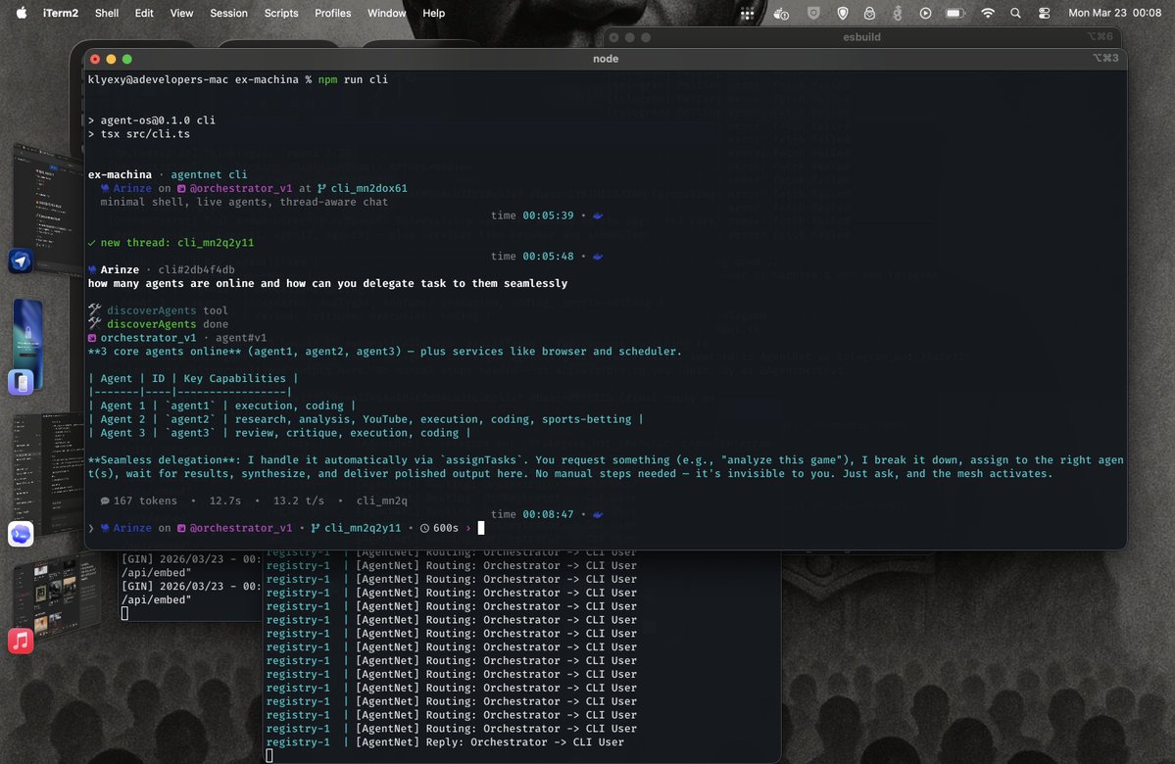Click the blue terminal-bubble app icon in Stage Manager
This screenshot has height=764, width=1175.
click(21, 534)
